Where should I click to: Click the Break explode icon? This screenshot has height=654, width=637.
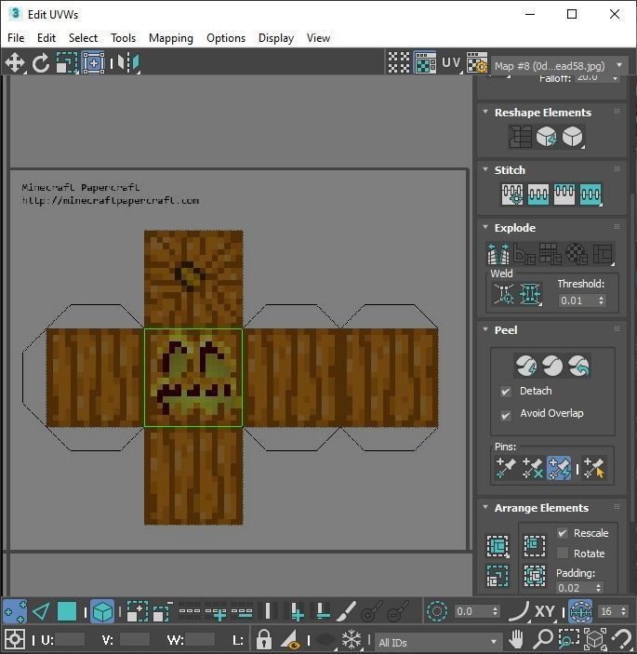tap(498, 254)
